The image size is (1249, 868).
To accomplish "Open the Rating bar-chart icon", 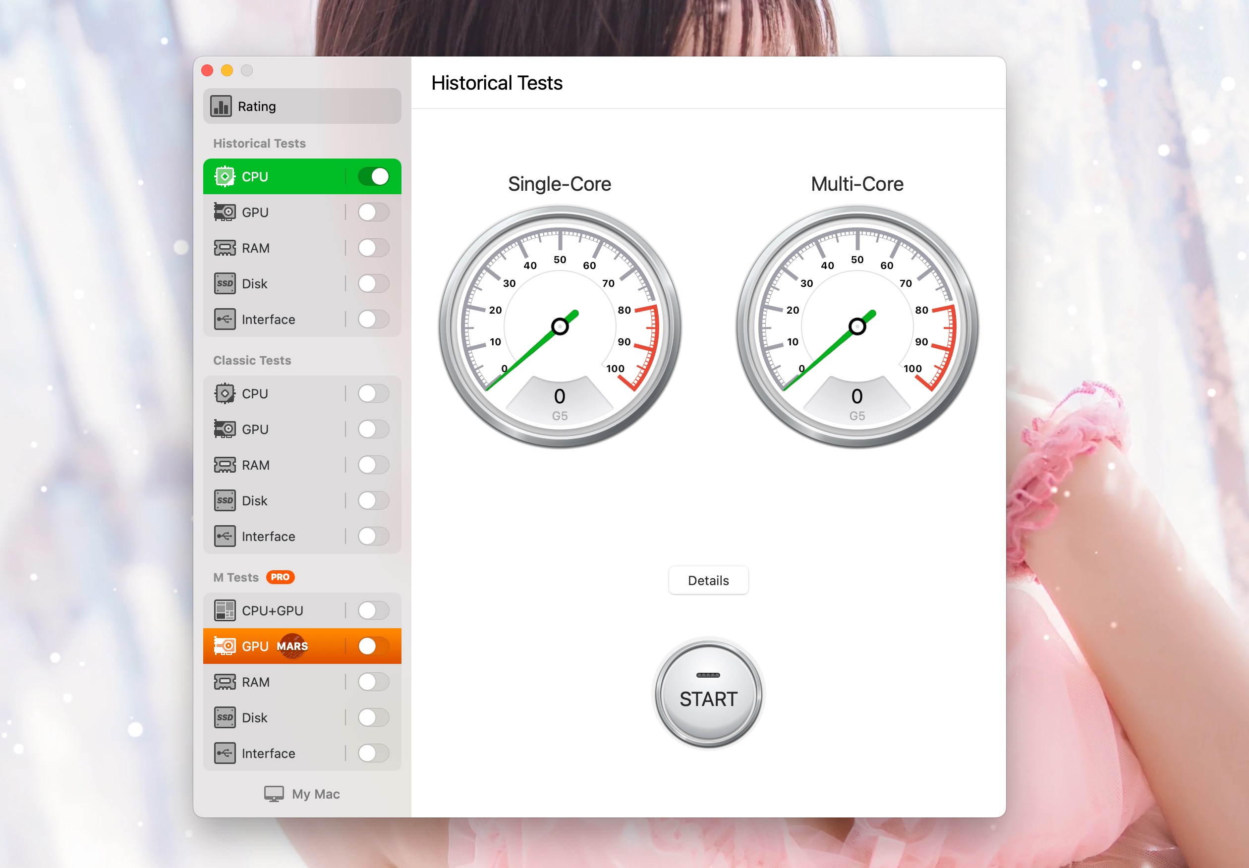I will click(221, 107).
